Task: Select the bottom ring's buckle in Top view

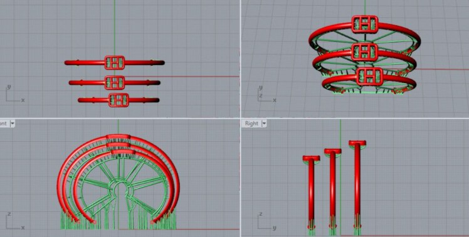Action: [119, 100]
